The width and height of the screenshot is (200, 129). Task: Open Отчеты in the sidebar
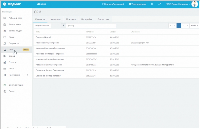pos(12,62)
